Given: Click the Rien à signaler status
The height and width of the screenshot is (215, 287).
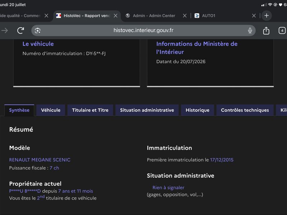Looking at the screenshot, I should 168,187.
